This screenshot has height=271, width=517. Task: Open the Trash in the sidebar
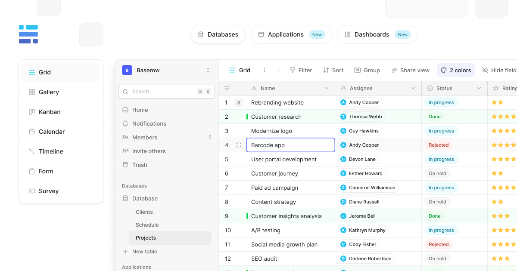(139, 165)
